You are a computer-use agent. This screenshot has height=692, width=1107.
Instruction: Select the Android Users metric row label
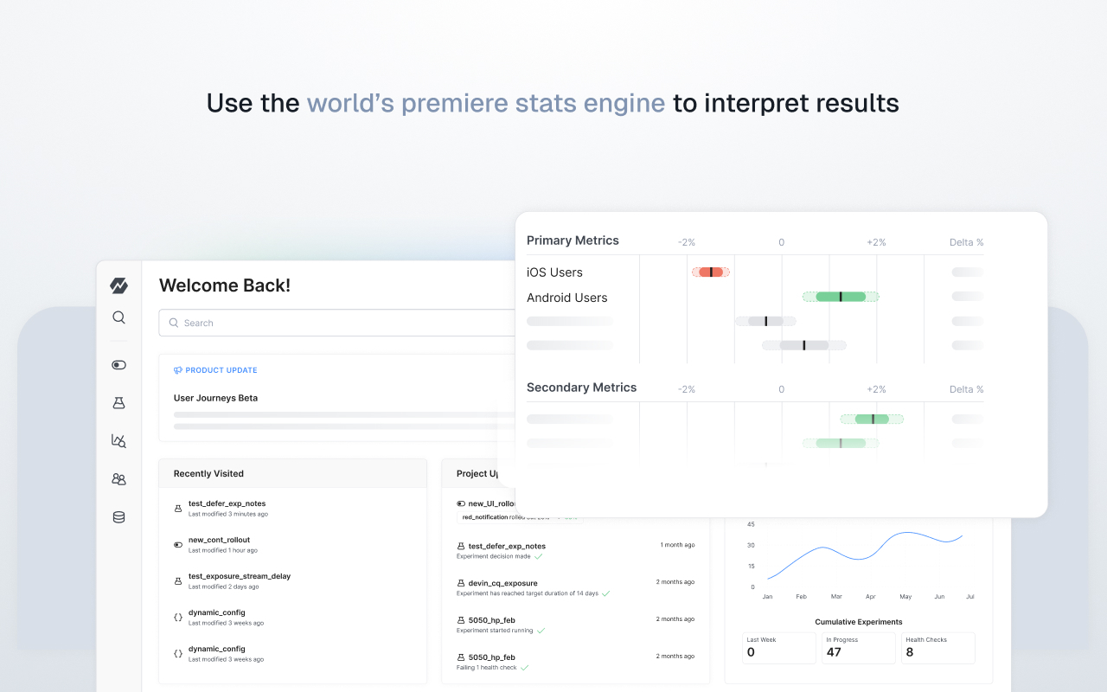566,298
